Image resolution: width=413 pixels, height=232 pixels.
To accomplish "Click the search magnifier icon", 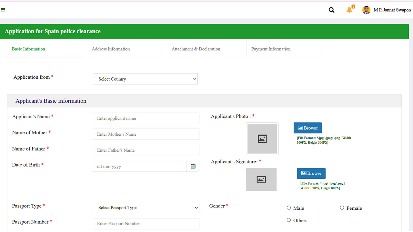I will [x=331, y=10].
